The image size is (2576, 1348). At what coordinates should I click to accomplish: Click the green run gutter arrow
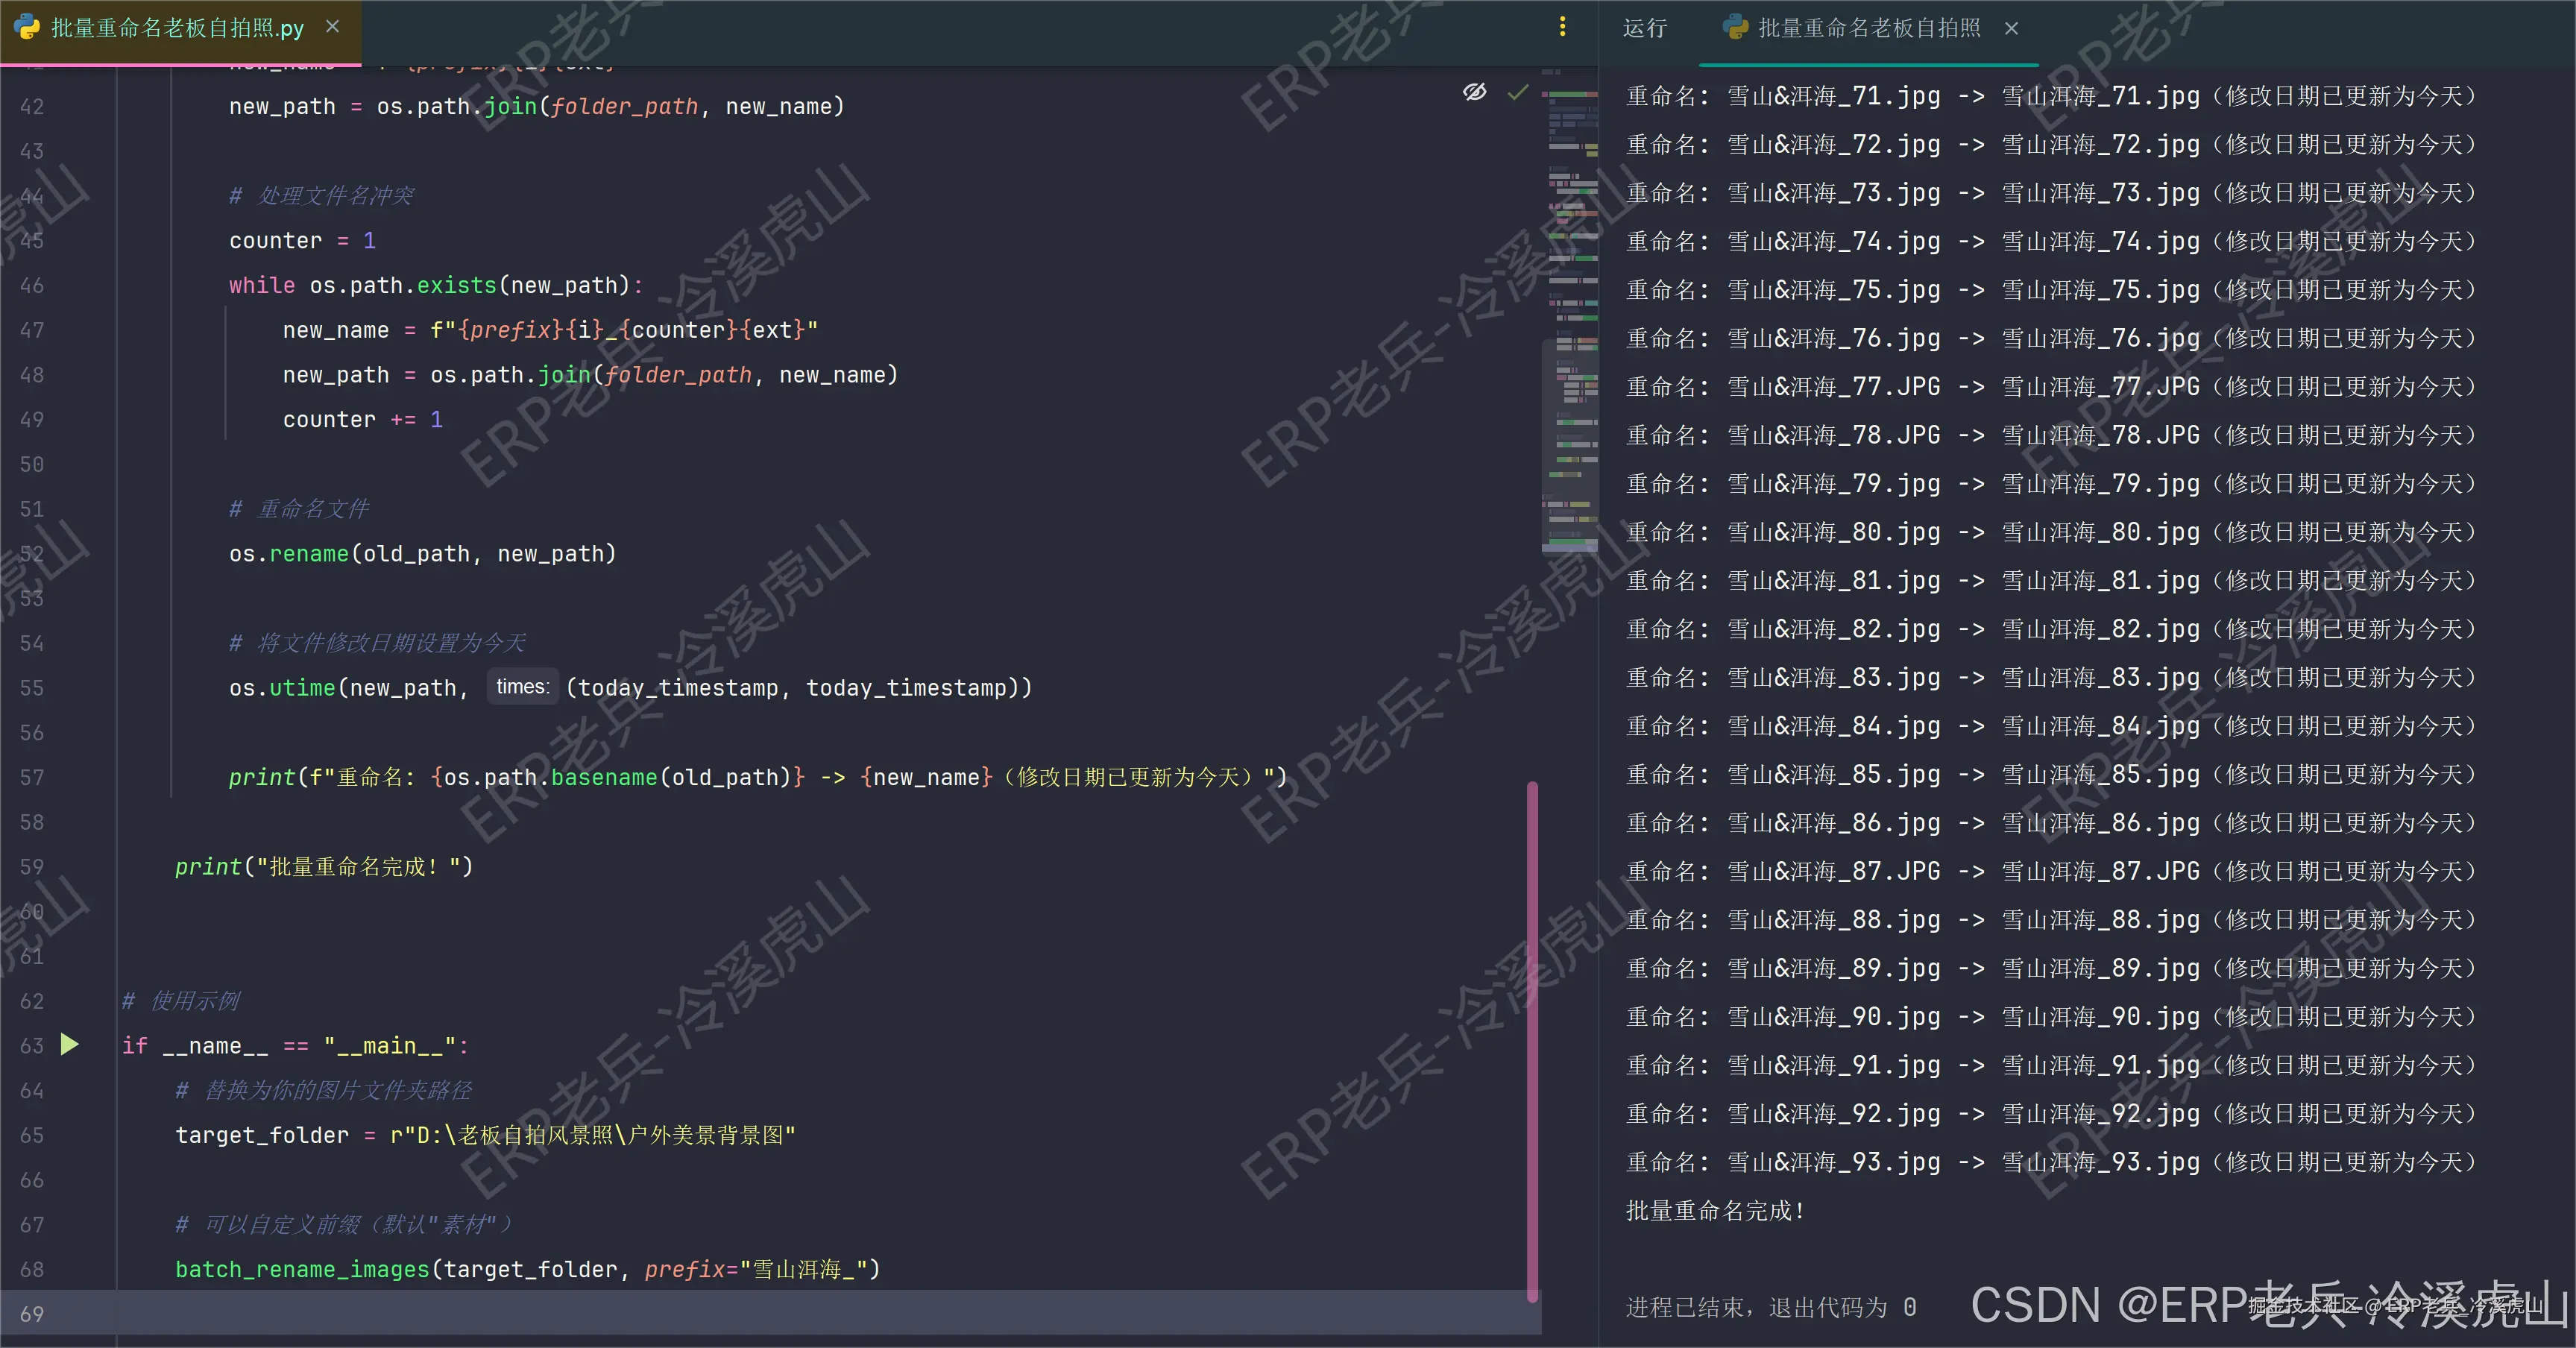point(69,1045)
